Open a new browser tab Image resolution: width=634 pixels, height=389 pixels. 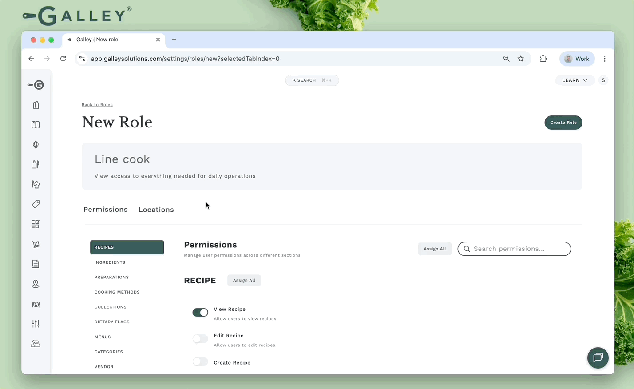(x=174, y=40)
